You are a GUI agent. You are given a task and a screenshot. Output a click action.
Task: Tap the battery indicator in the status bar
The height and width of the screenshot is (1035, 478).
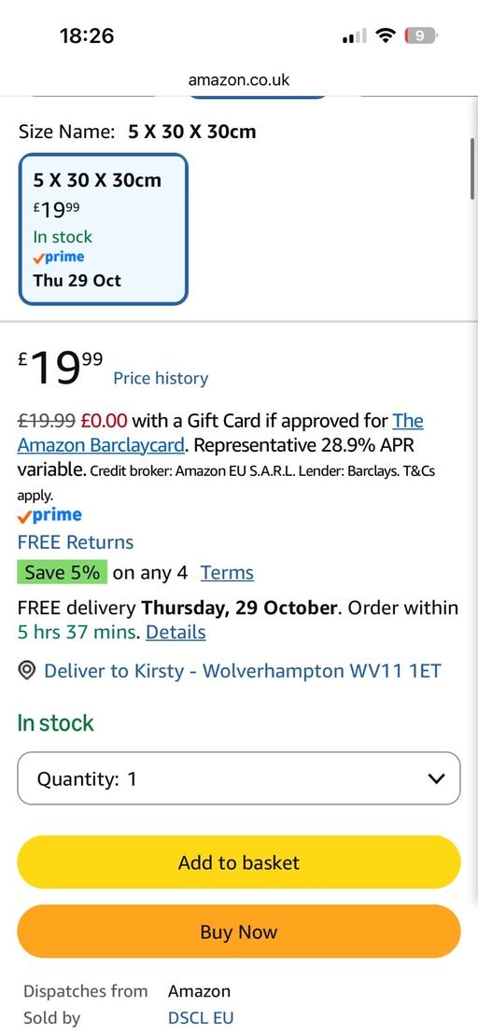(420, 35)
